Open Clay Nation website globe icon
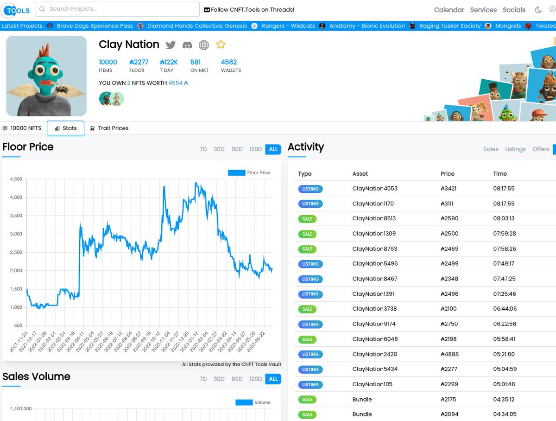Screen dimensions: 556x421 (x=204, y=45)
